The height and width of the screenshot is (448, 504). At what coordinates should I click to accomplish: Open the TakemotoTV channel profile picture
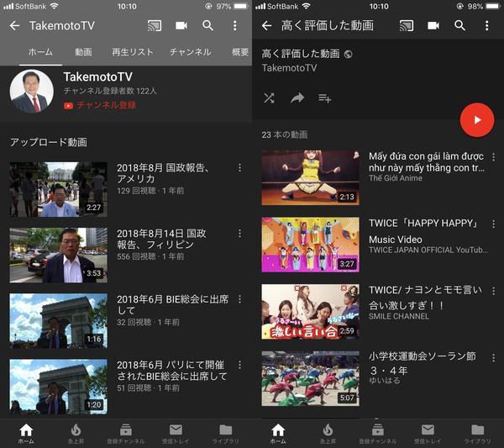coord(32,92)
